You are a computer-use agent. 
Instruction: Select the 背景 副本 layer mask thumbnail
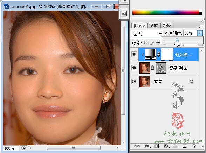click(161, 68)
